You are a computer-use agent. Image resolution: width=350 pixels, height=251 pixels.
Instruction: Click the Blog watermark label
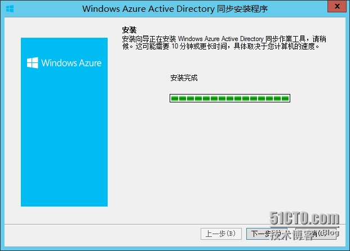330,232
